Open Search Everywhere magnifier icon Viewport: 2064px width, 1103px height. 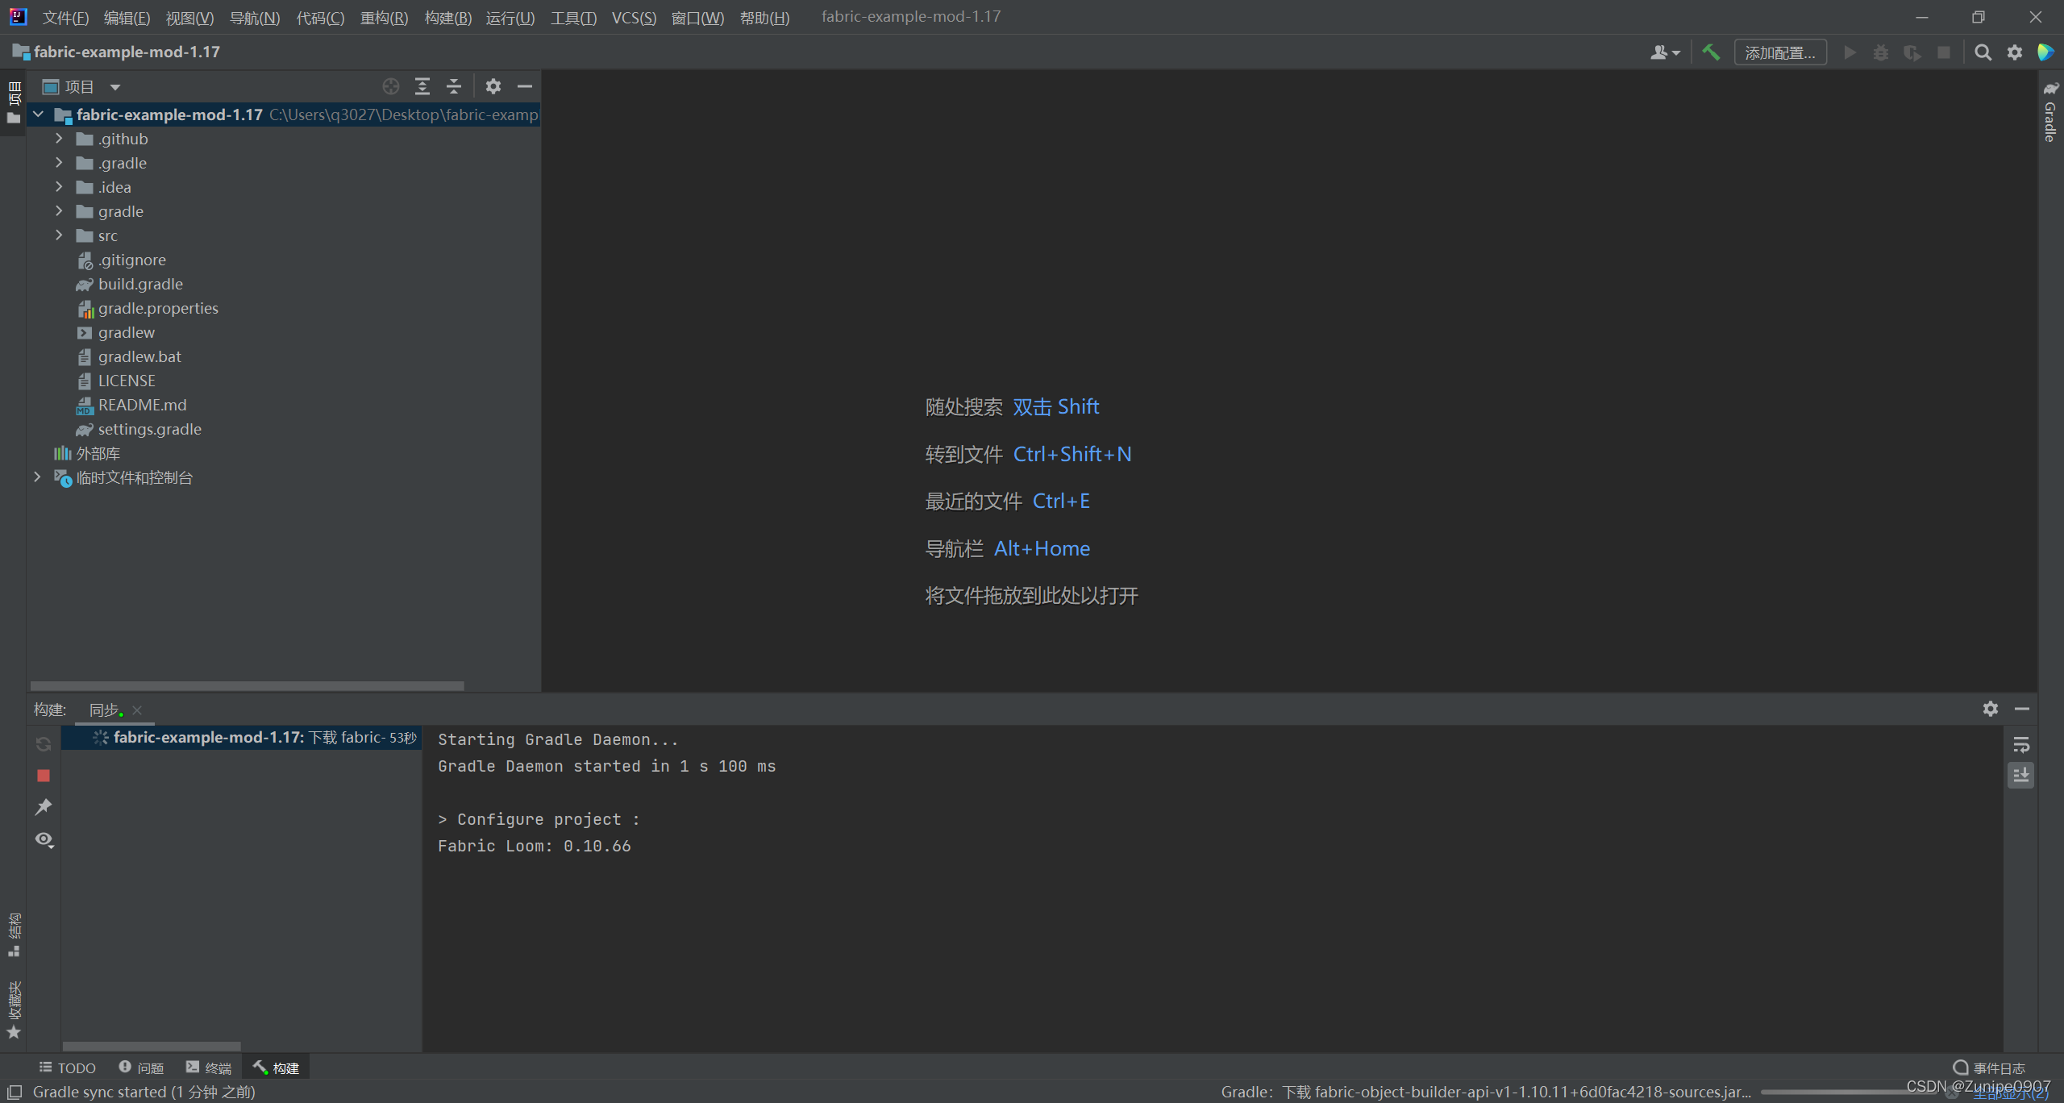pyautogui.click(x=1983, y=52)
